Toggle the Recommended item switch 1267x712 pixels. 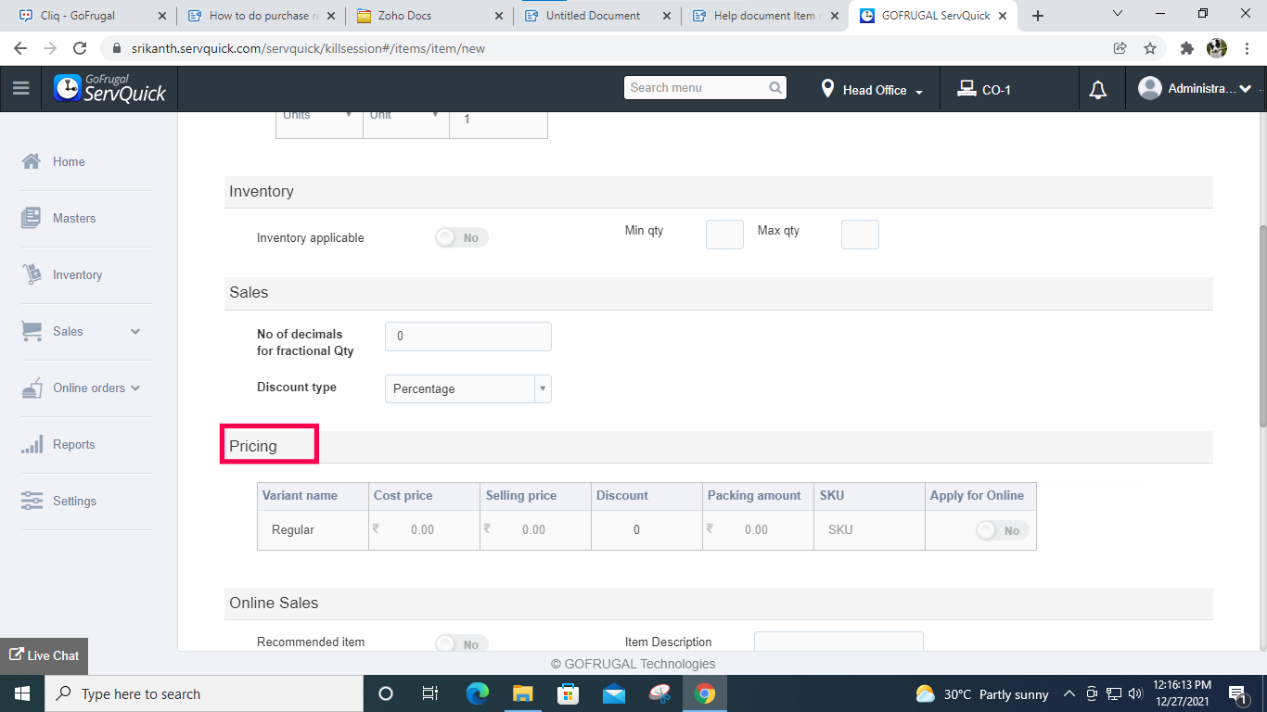pos(462,643)
